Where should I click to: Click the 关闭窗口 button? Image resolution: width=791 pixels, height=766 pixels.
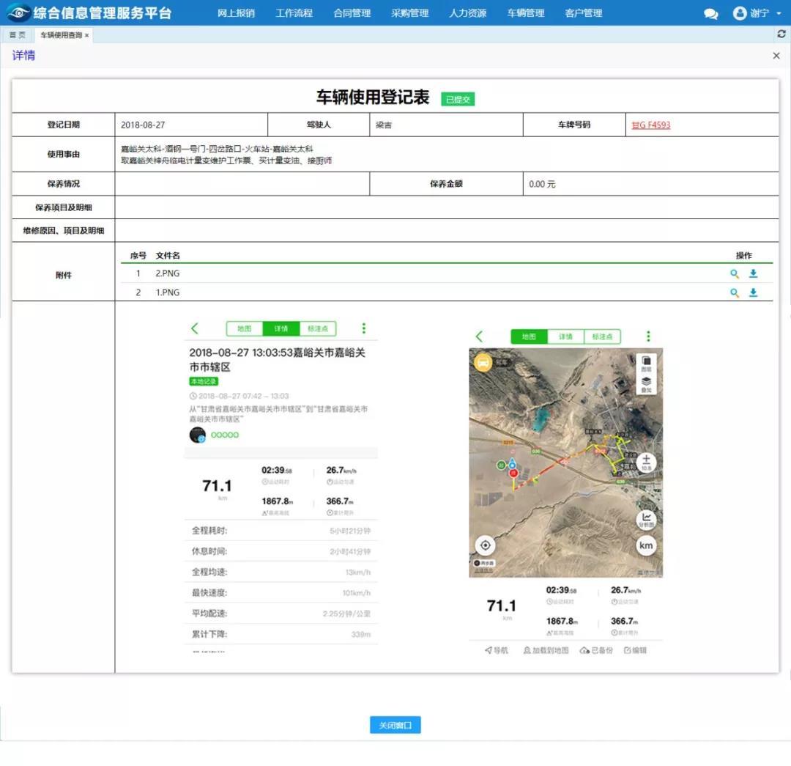(395, 726)
